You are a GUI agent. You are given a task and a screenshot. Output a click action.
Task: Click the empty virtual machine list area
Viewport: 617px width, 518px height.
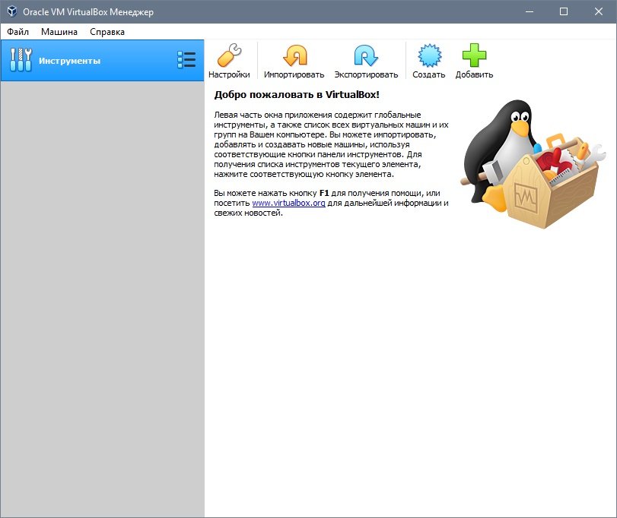(102, 296)
